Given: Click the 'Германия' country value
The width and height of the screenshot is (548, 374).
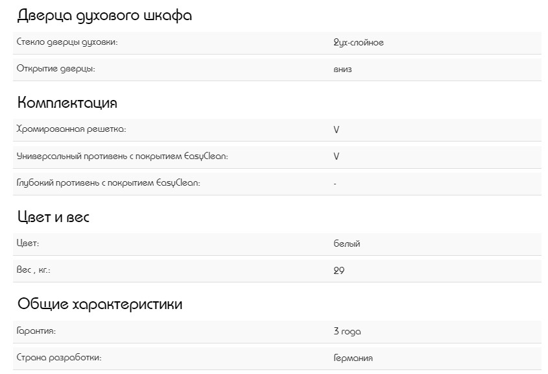Looking at the screenshot, I should pos(353,358).
